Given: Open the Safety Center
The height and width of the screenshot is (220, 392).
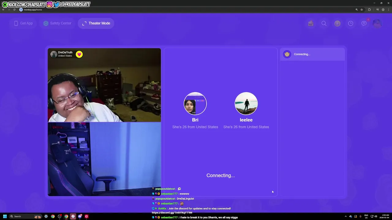Looking at the screenshot, I should tap(57, 23).
